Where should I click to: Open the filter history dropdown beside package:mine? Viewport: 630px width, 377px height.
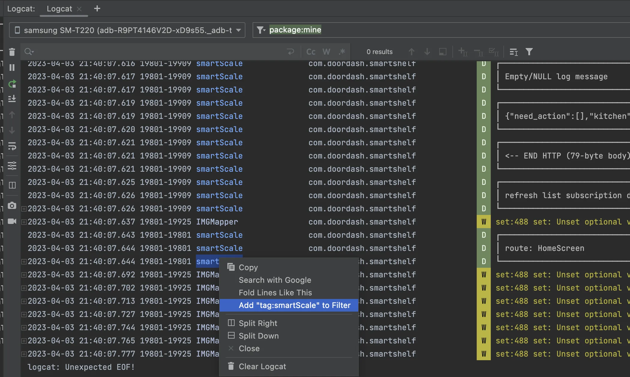pyautogui.click(x=261, y=30)
